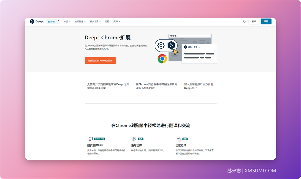Go to the 价格 pricing page
The image size is (301, 179).
(x=107, y=21)
